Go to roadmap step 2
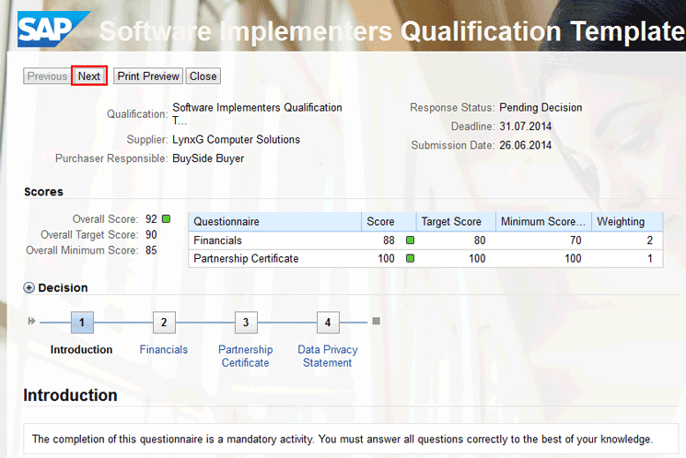The image size is (686, 458). coord(164,323)
